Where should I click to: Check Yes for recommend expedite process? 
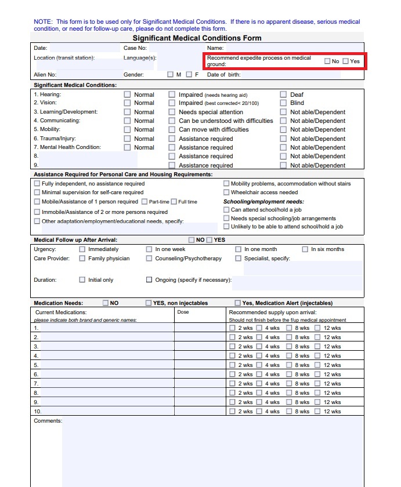346,61
